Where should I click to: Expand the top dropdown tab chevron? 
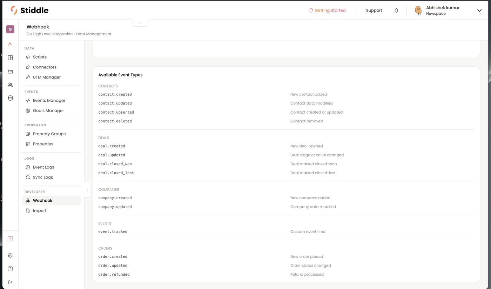coord(140,23)
